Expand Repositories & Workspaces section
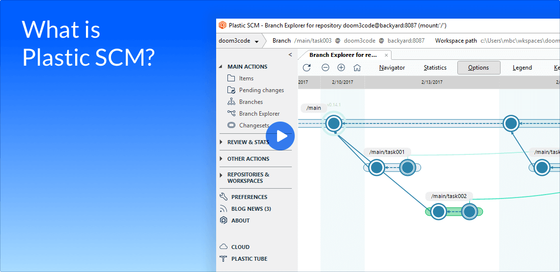The width and height of the screenshot is (560, 272). pyautogui.click(x=221, y=174)
